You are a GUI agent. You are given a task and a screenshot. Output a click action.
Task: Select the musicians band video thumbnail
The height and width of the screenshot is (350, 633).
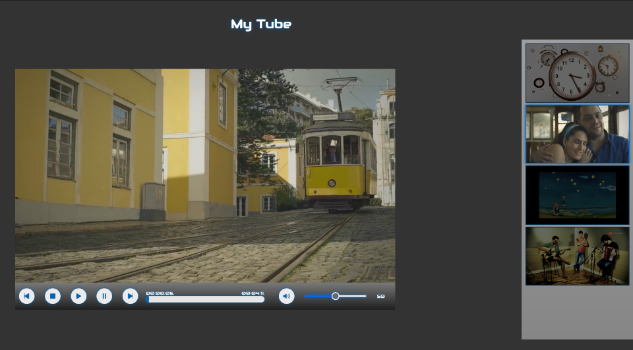578,256
